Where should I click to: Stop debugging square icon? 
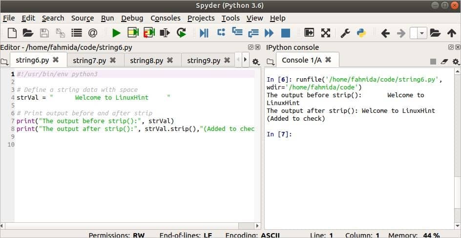click(x=286, y=33)
